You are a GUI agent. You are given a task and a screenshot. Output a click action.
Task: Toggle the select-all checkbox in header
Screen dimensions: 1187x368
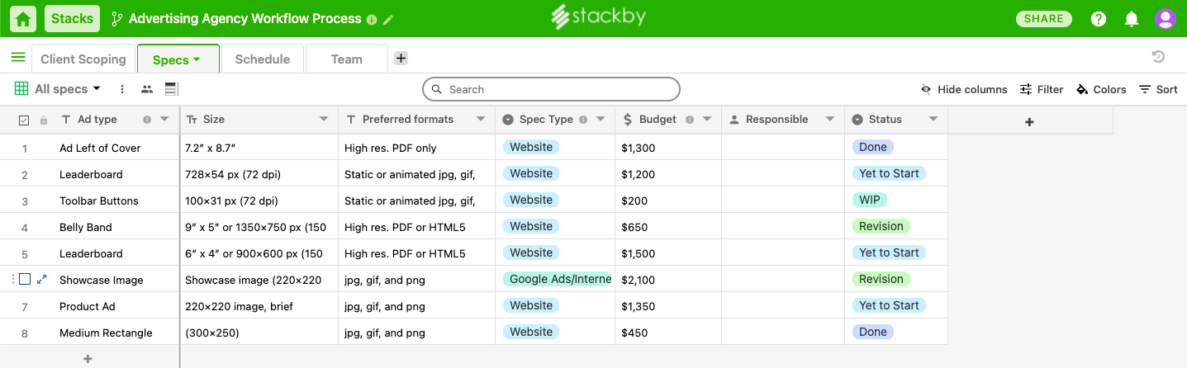[24, 120]
